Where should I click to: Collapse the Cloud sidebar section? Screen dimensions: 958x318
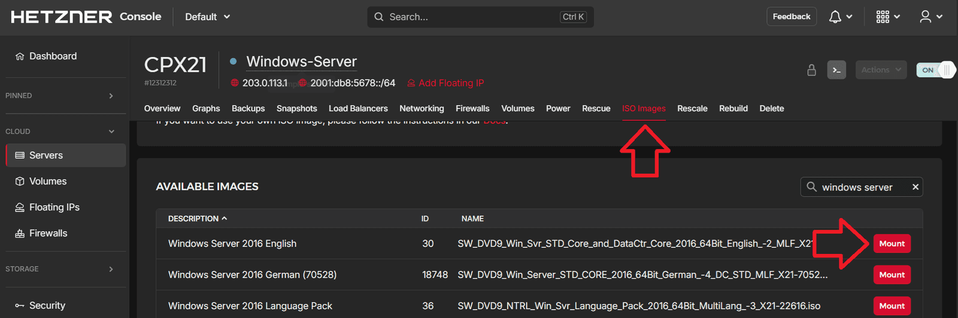click(111, 132)
